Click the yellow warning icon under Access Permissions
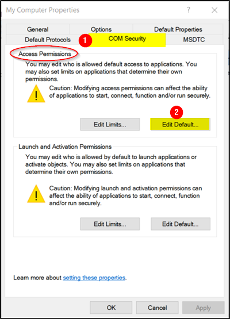Image resolution: width=230 pixels, height=319 pixels. (x=36, y=94)
